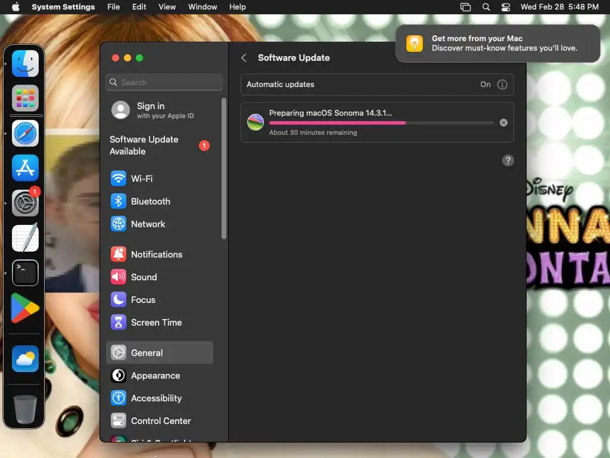Launch Safari from the Dock
The image size is (610, 458).
pyautogui.click(x=25, y=133)
